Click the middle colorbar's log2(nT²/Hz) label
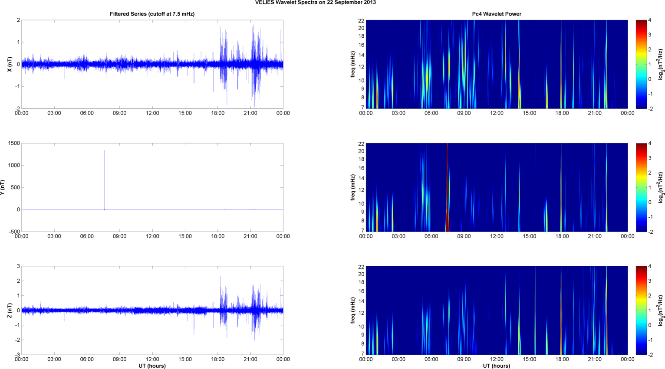Image resolution: width=665 pixels, height=369 pixels. (x=661, y=187)
